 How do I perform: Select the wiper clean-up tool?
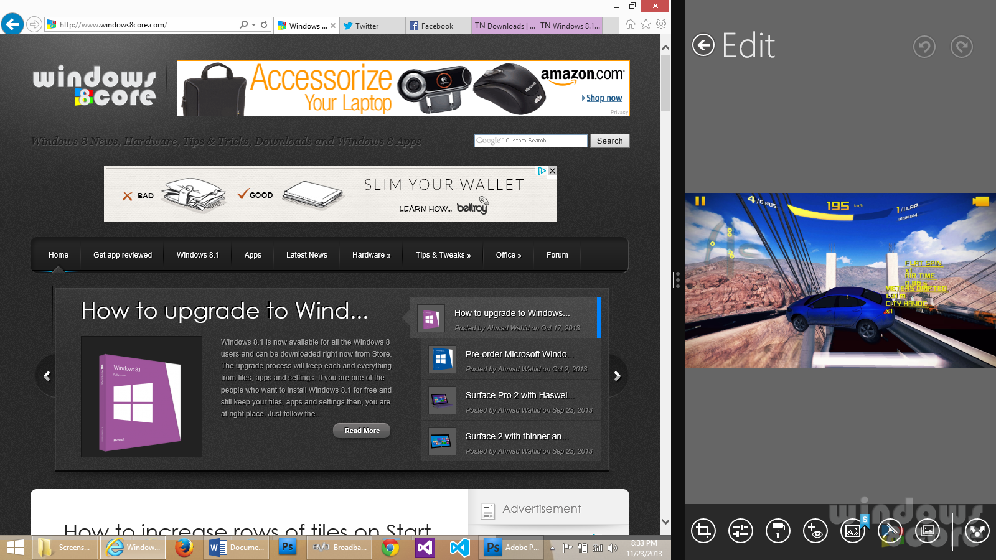(x=890, y=531)
